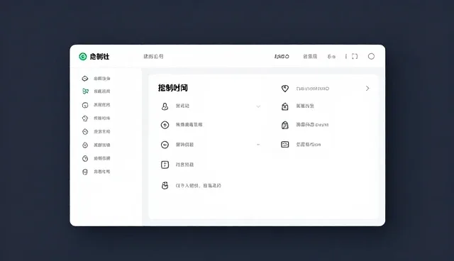The image size is (454, 261).
Task: Click the label beside the plain bag icon
Action: 312,125
